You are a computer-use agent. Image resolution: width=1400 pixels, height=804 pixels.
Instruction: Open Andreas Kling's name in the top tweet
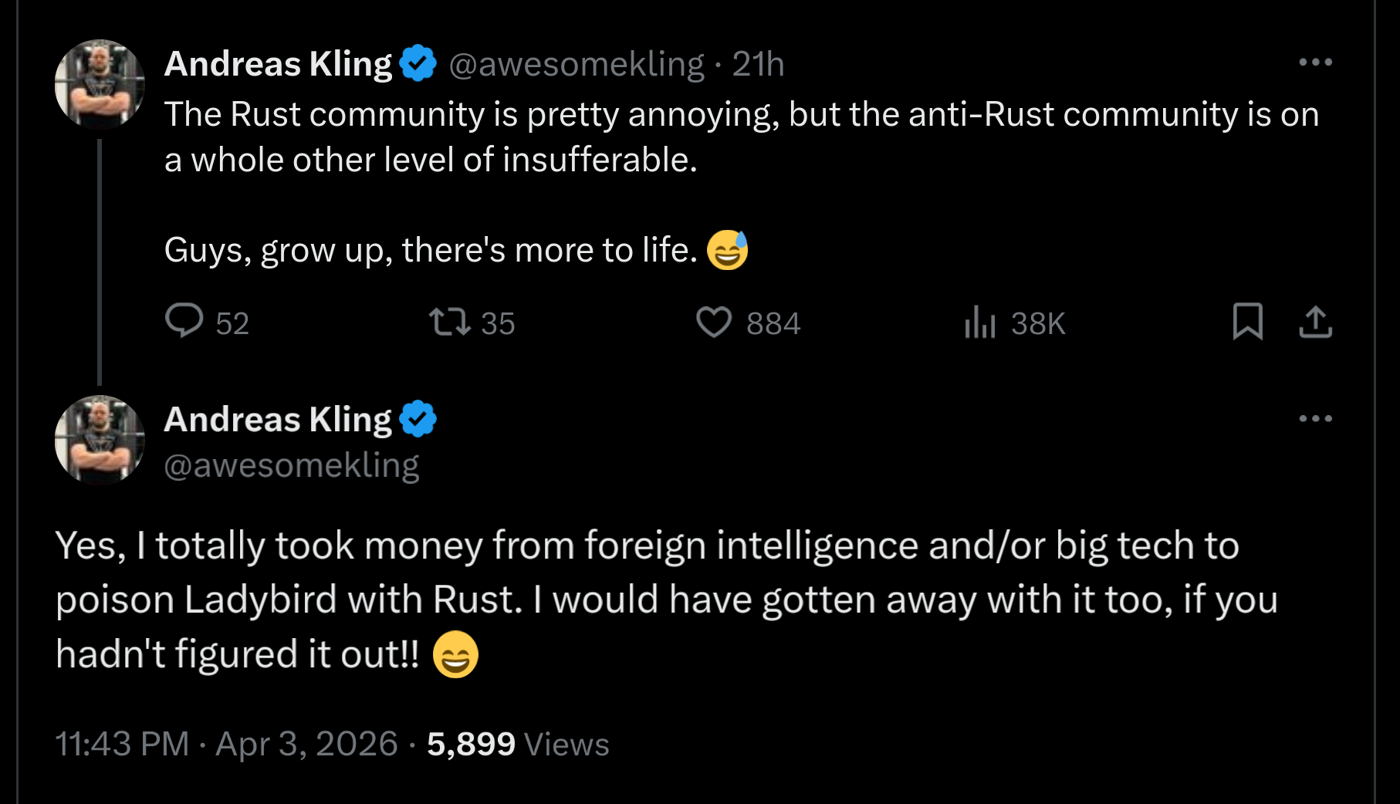pos(279,64)
